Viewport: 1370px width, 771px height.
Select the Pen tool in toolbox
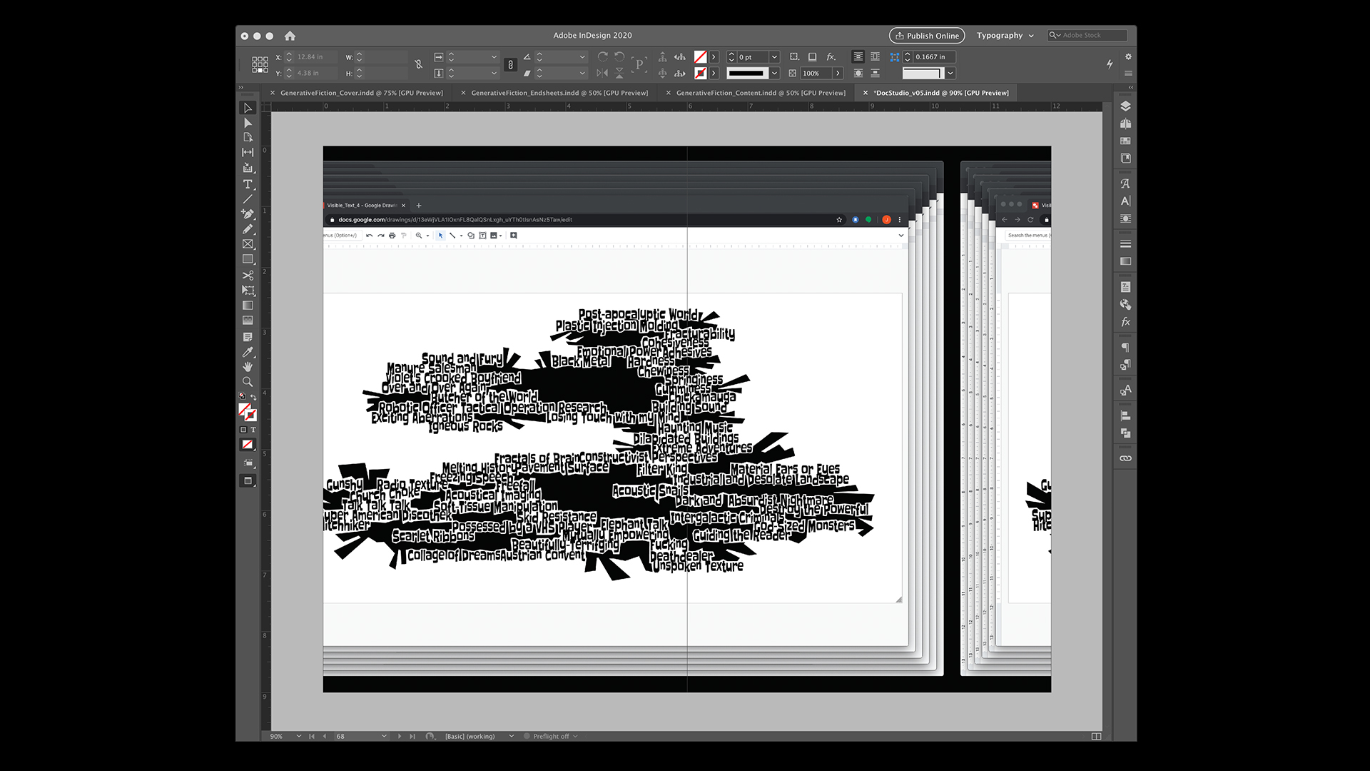248,213
